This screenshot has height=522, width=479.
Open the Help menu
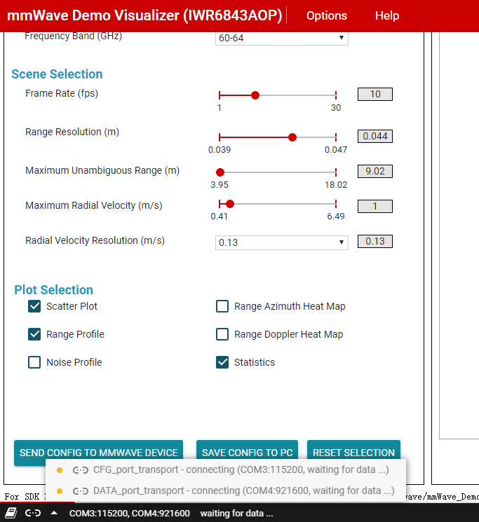tap(386, 15)
